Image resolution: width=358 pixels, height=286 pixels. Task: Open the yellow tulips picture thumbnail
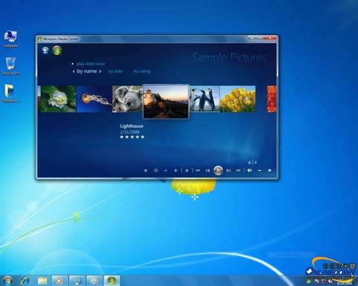pyautogui.click(x=238, y=99)
